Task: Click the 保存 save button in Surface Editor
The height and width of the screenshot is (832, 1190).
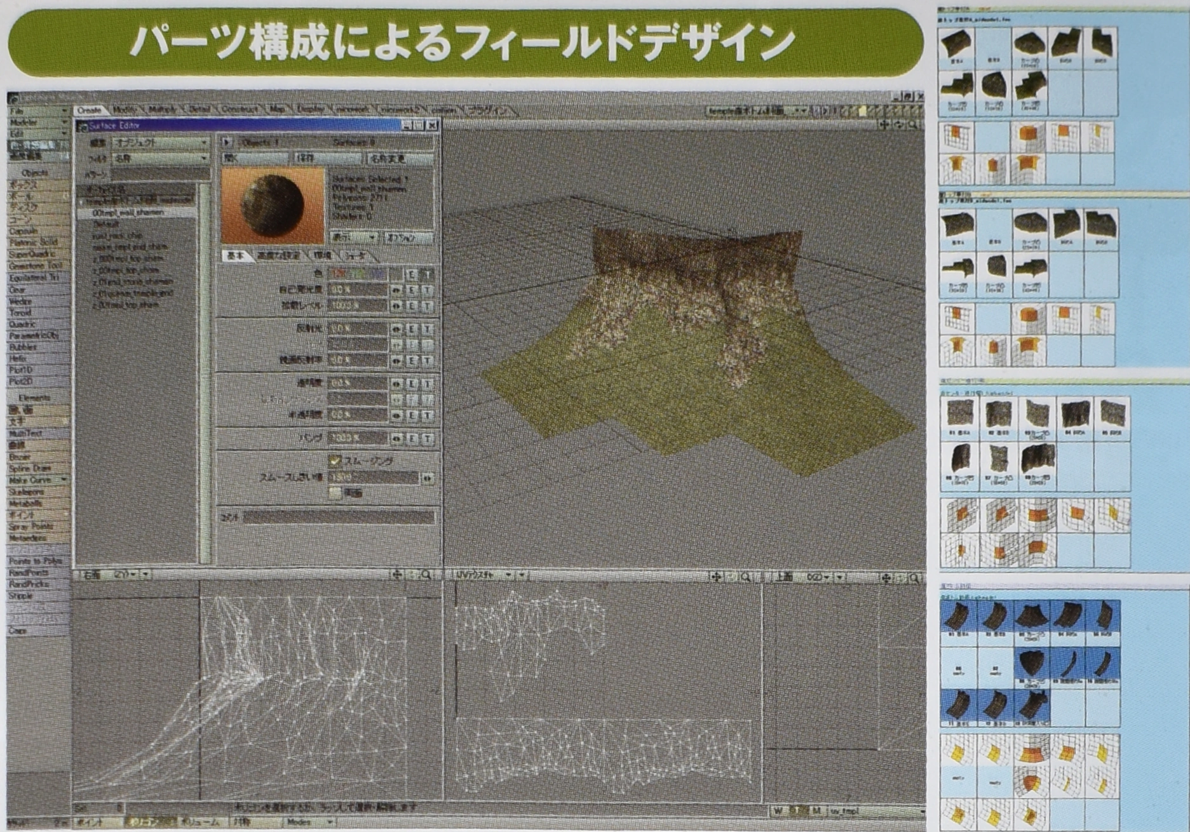Action: [327, 158]
